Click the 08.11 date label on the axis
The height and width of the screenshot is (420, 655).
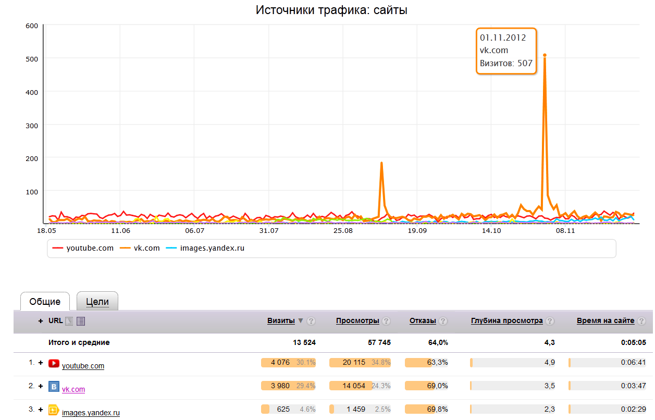pos(565,230)
